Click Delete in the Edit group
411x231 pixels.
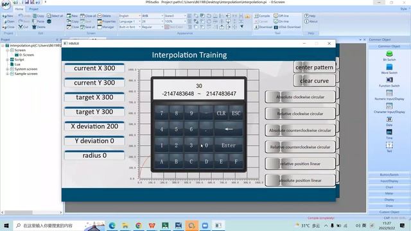click(x=39, y=27)
